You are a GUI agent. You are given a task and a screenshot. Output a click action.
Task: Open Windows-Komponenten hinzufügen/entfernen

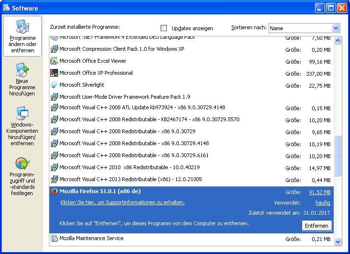[x=22, y=126]
